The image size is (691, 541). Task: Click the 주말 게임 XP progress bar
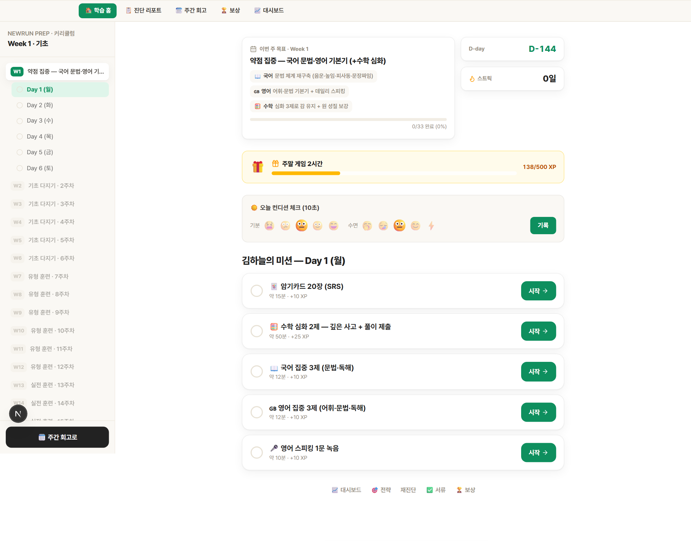click(394, 173)
